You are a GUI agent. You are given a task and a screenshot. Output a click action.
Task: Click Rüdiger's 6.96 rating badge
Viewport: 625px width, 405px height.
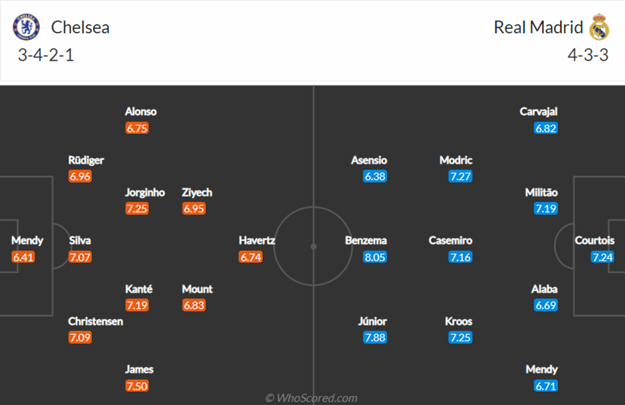[x=80, y=177]
